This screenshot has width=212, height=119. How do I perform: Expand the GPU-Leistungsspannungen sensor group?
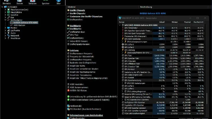tap(122, 42)
